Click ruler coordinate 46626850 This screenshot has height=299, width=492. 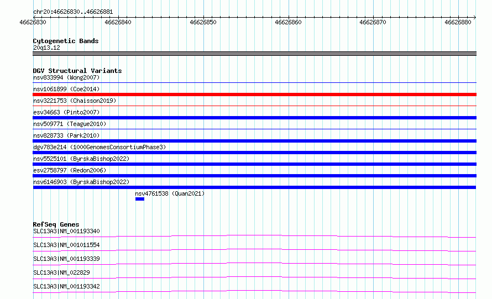pos(203,22)
